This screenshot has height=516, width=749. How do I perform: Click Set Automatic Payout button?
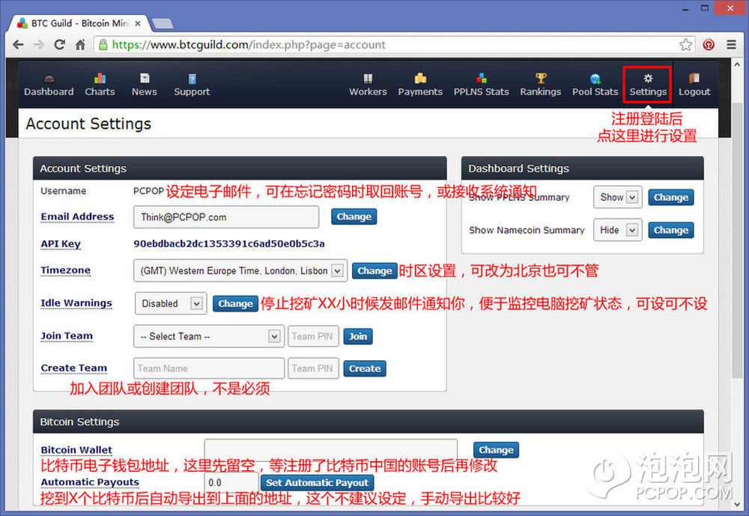(317, 482)
